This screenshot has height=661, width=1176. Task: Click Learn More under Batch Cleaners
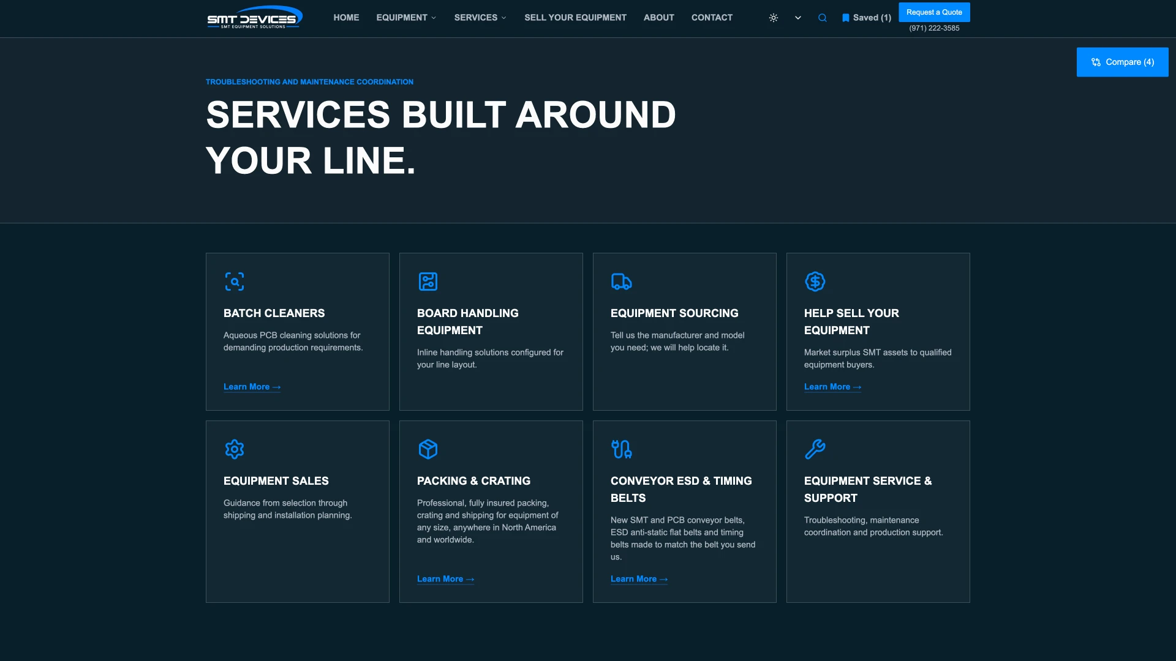(x=252, y=387)
